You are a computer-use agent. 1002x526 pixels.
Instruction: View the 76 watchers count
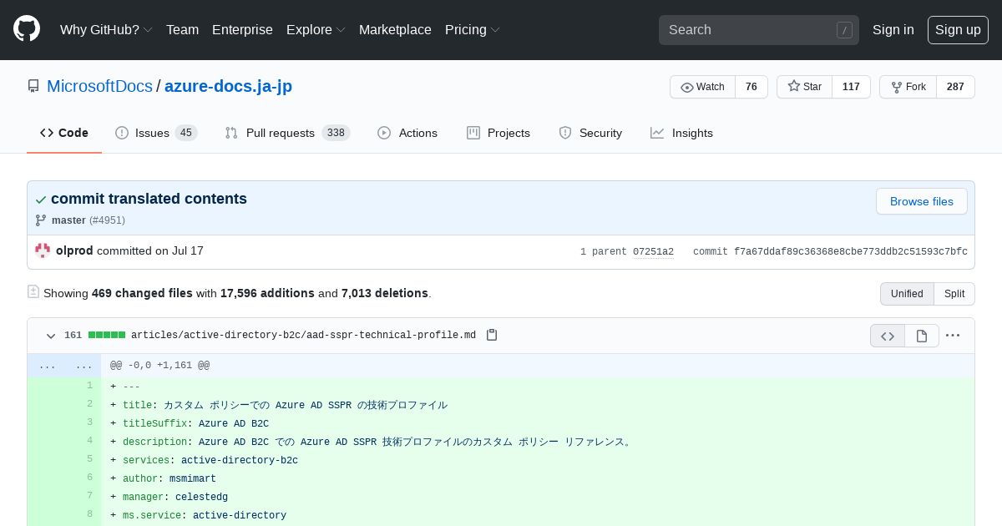pyautogui.click(x=751, y=87)
